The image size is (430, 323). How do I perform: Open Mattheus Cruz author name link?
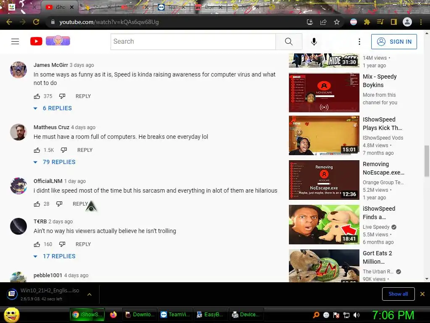pos(51,127)
